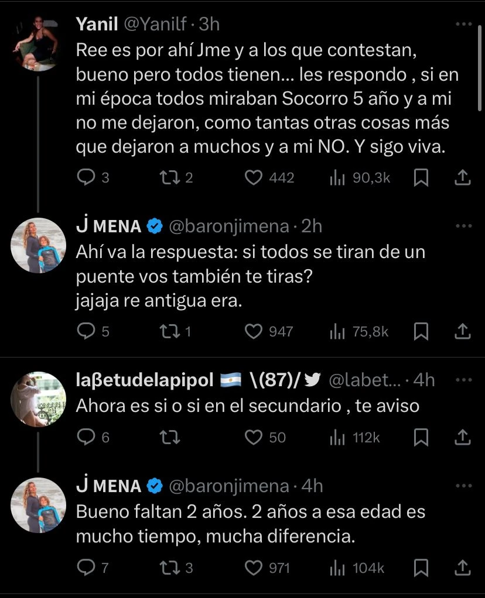The height and width of the screenshot is (598, 485).
Task: Retweet the laβetudelapipol secundario tweet
Action: (x=168, y=437)
